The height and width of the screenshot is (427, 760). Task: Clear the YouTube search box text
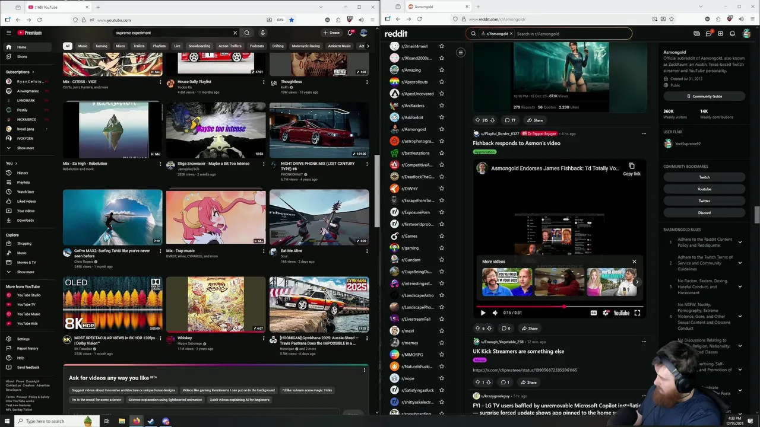click(235, 33)
